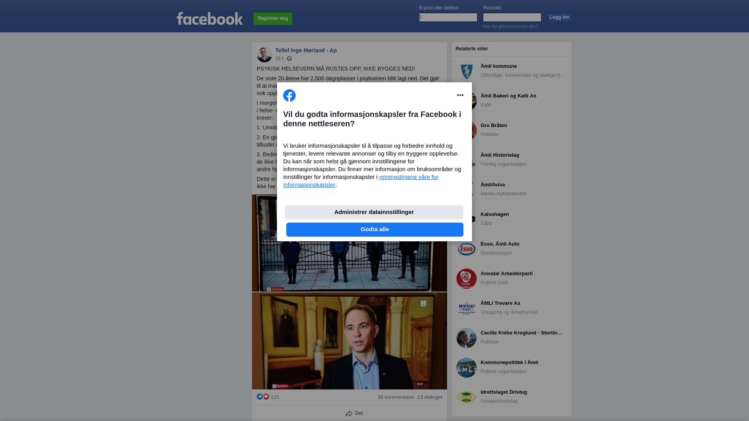The height and width of the screenshot is (421, 749).
Task: Click the ÅMLI Trevare Byggfag logo
Action: click(467, 308)
